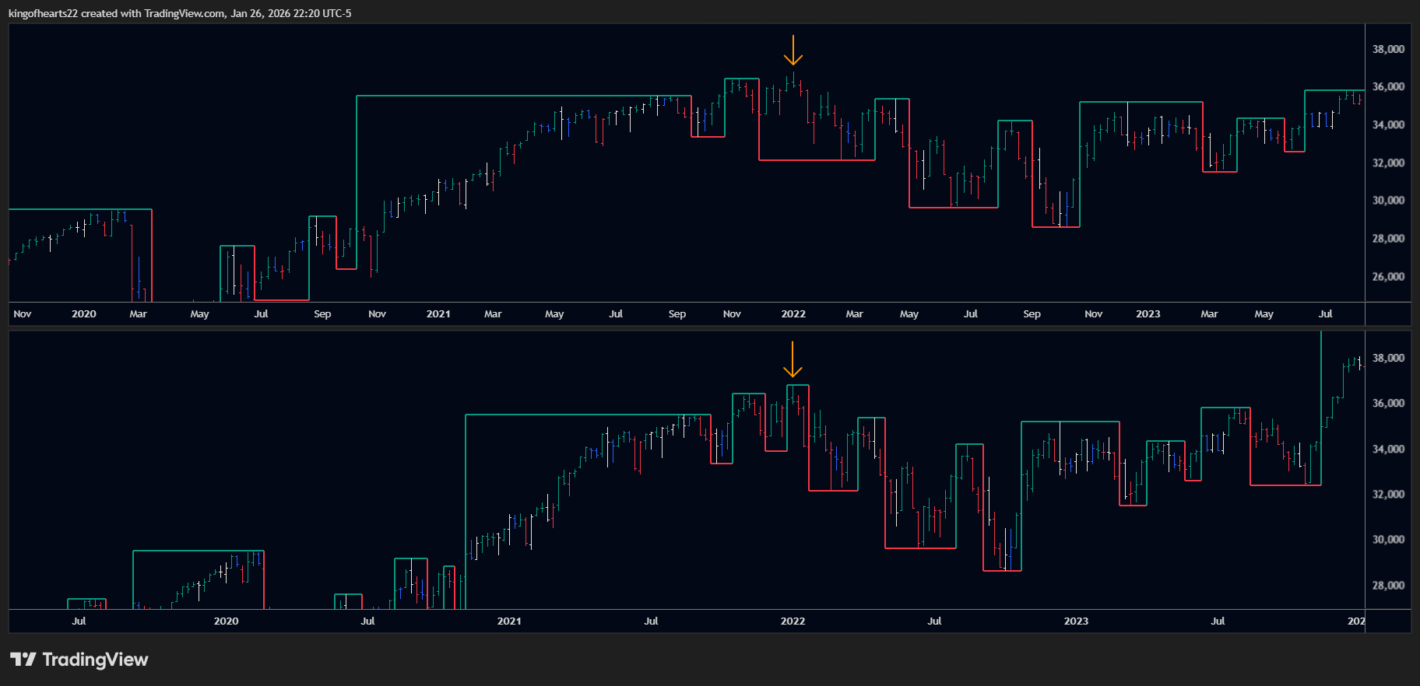This screenshot has height=686, width=1420.
Task: Click the 2020 label on lower time axis
Action: (226, 621)
